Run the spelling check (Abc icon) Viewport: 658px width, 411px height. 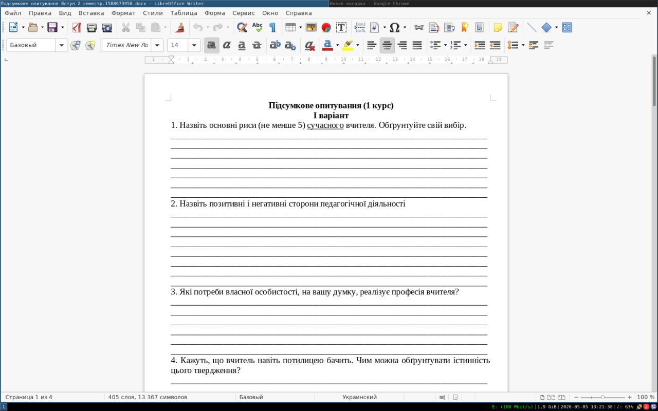pos(257,27)
